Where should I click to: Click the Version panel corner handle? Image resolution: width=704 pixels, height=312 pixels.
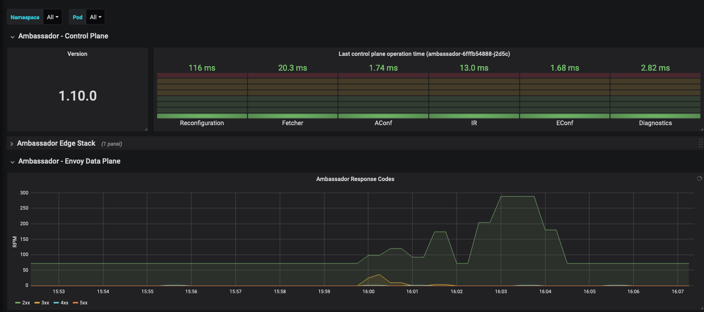[146, 129]
